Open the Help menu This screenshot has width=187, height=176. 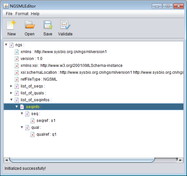[x=35, y=14]
